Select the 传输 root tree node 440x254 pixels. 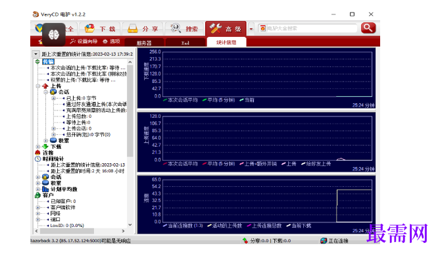(48, 61)
